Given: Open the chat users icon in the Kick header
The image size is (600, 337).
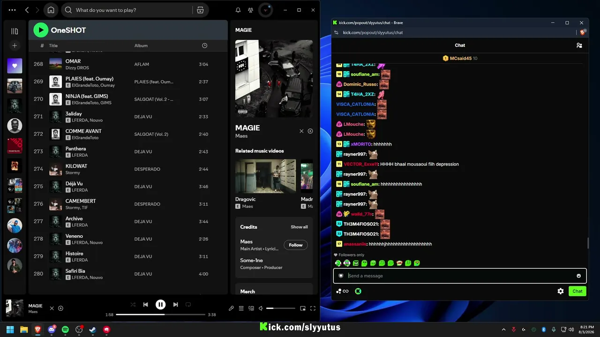Looking at the screenshot, I should click(x=579, y=45).
